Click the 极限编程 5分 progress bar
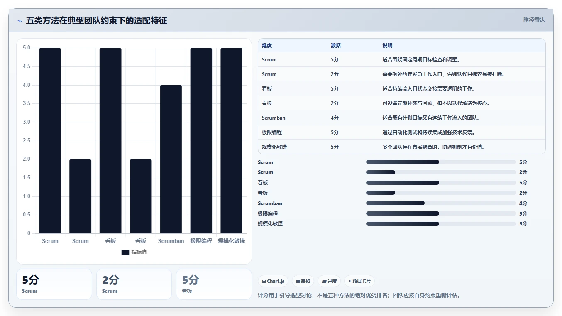Image resolution: width=562 pixels, height=316 pixels. click(x=441, y=213)
